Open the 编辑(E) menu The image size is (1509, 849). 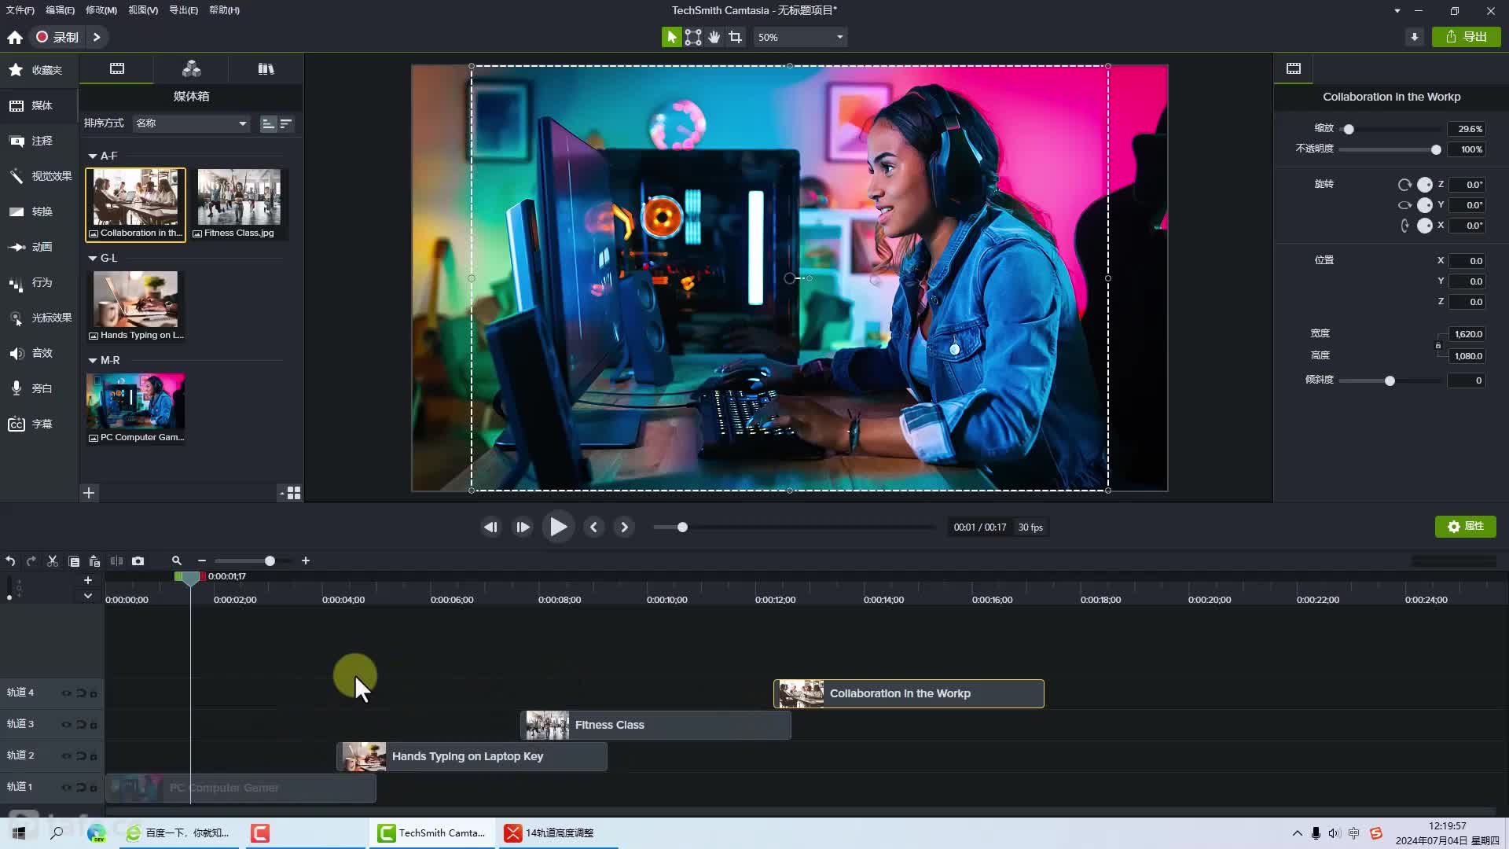(x=61, y=10)
